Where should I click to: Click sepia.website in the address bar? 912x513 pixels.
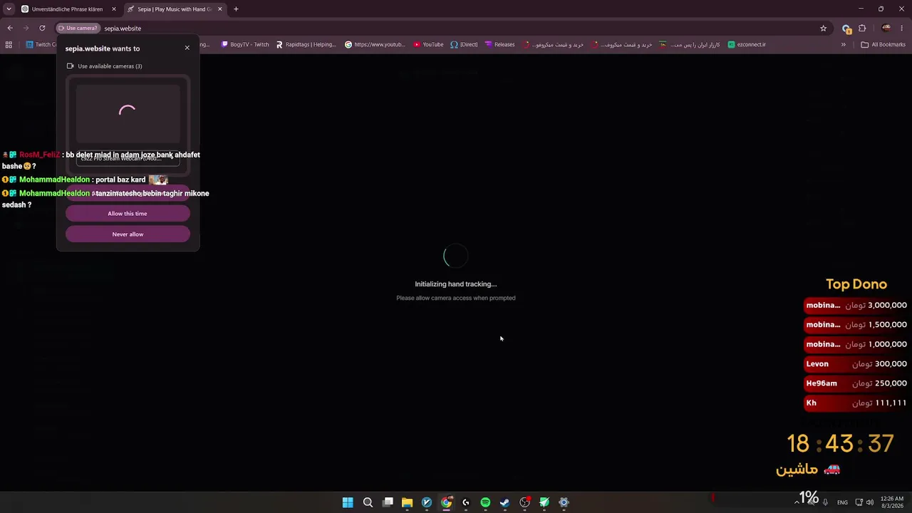[x=123, y=28]
